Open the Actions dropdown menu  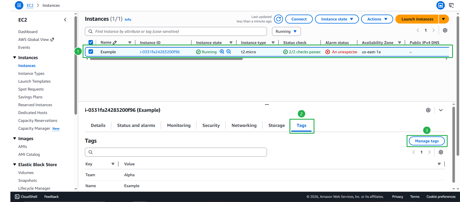point(377,19)
